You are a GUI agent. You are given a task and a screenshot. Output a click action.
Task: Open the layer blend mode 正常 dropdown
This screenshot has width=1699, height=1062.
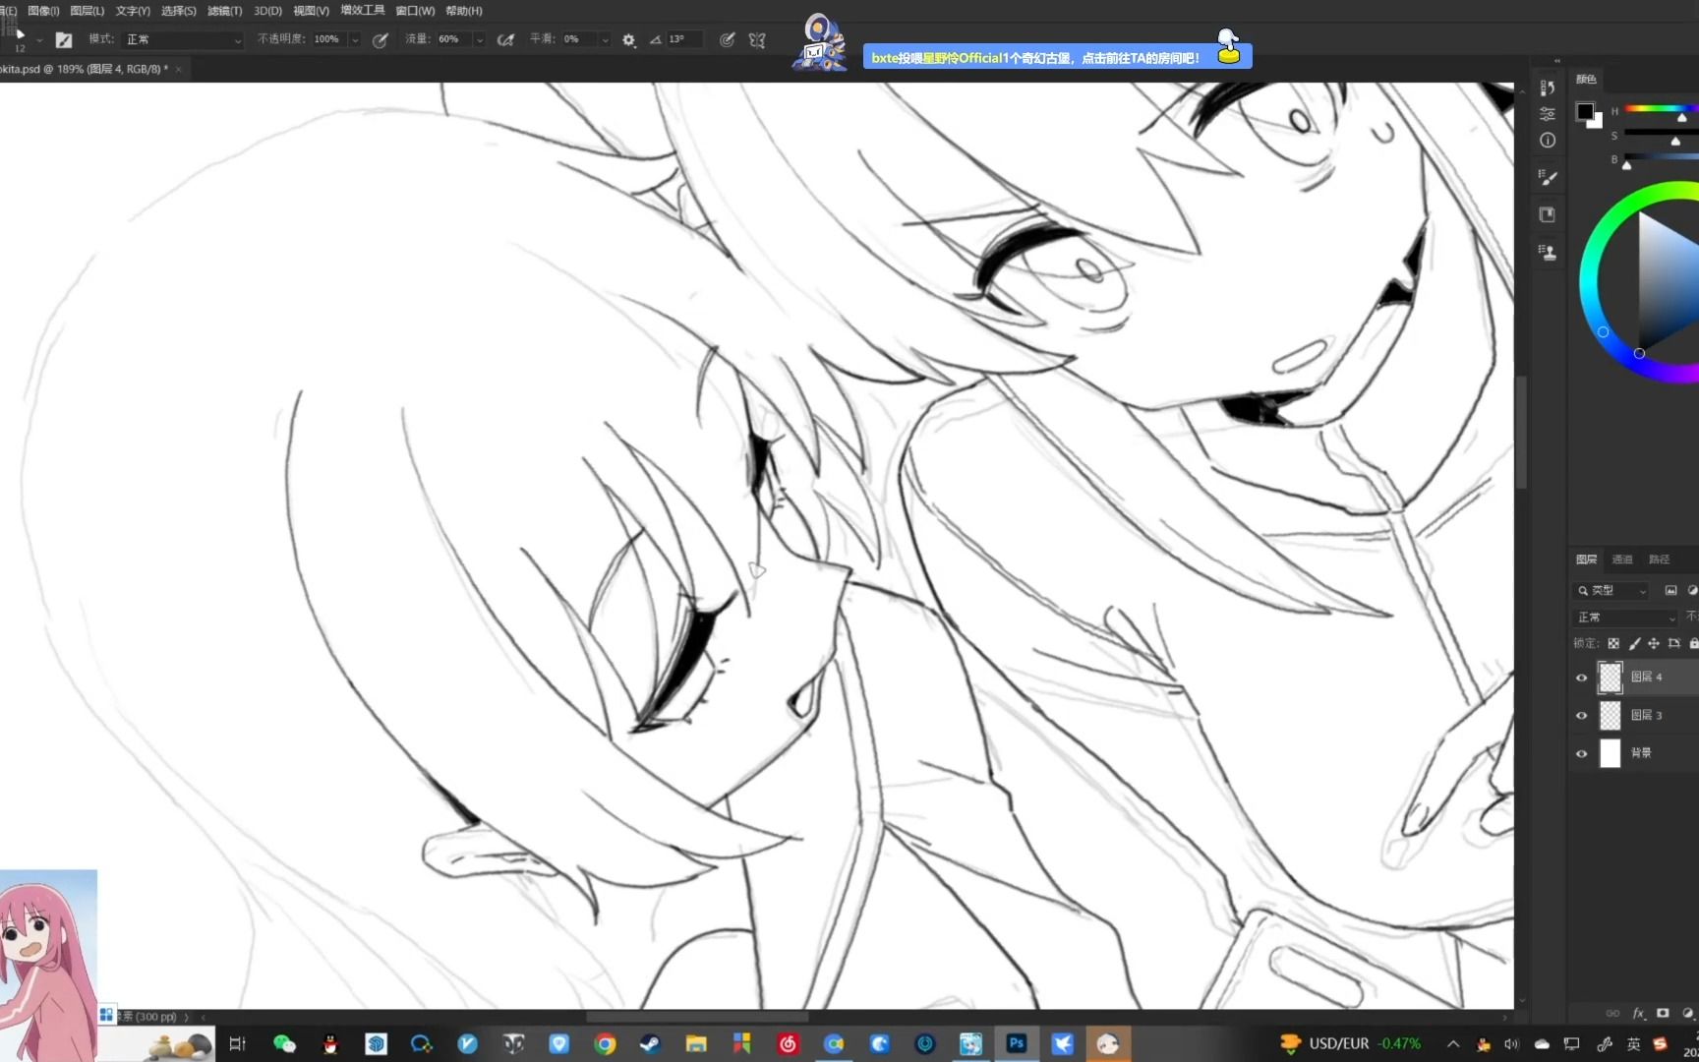point(1625,618)
